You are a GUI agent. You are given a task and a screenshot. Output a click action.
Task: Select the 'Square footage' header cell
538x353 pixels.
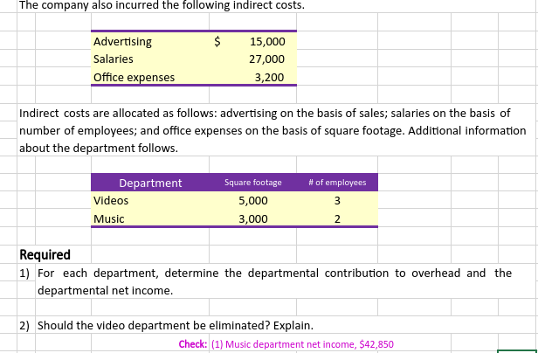tap(253, 183)
